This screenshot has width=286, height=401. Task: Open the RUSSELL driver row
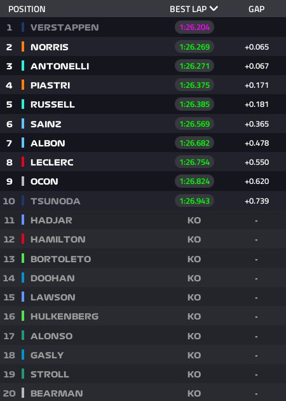click(x=143, y=104)
